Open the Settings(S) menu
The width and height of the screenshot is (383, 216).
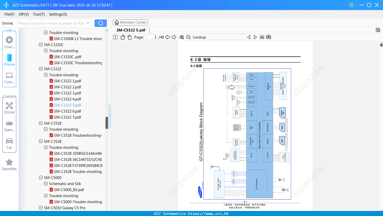click(58, 14)
